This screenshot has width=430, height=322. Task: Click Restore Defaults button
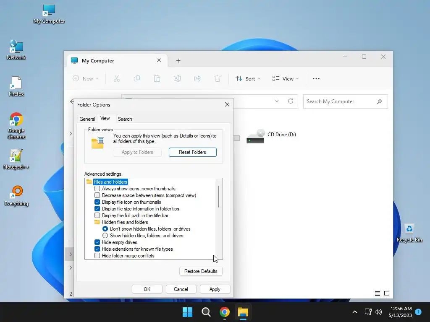pyautogui.click(x=201, y=271)
